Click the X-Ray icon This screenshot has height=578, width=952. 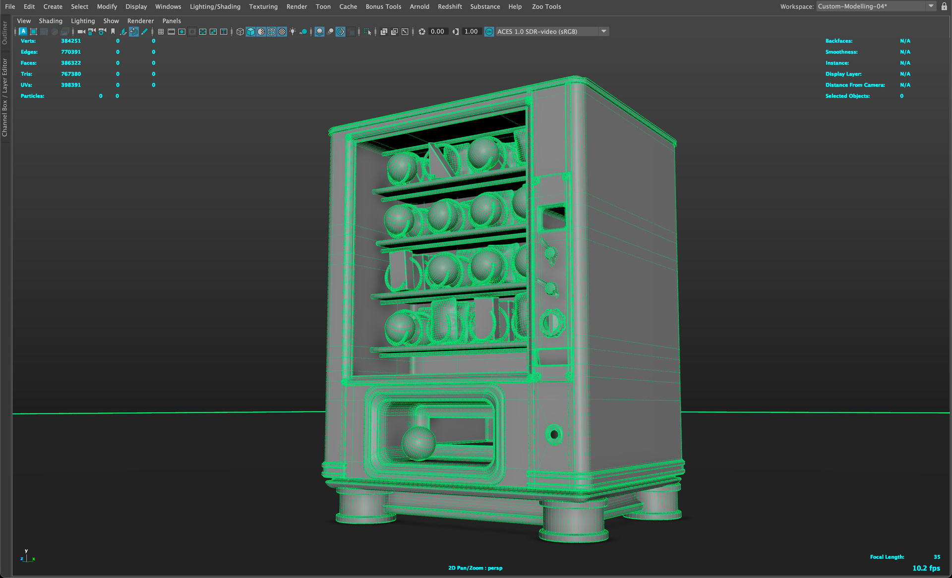click(x=384, y=31)
